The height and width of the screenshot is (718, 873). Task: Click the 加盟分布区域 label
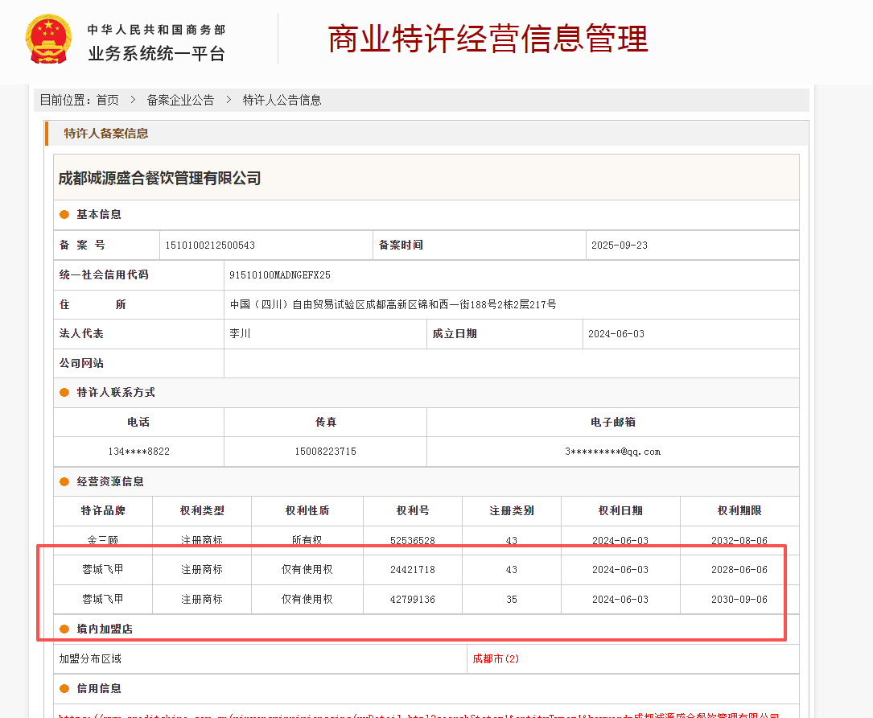point(90,659)
